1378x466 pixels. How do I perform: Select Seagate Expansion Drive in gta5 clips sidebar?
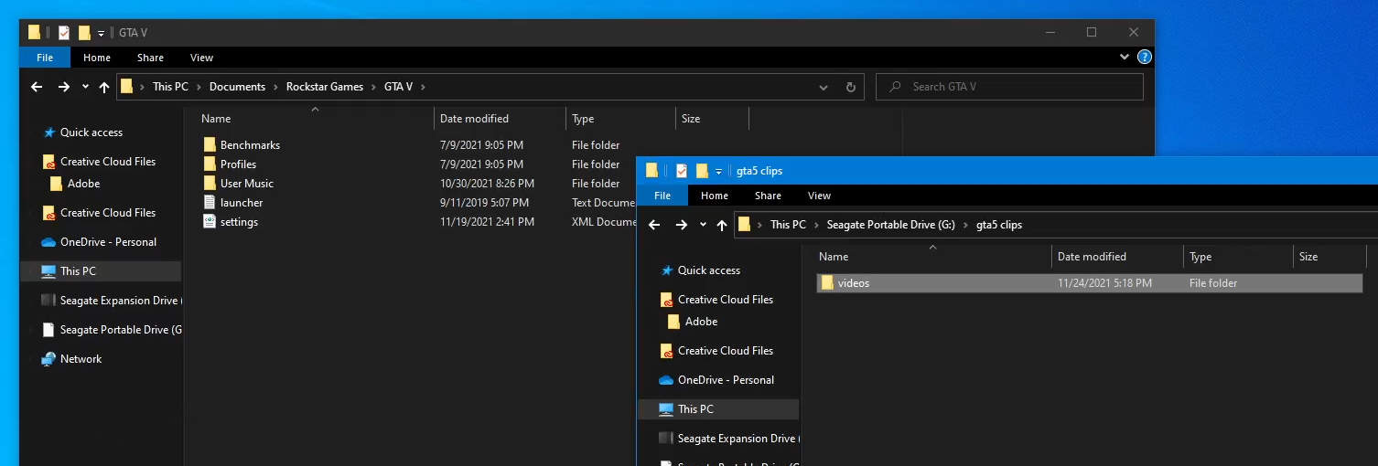[x=728, y=439]
